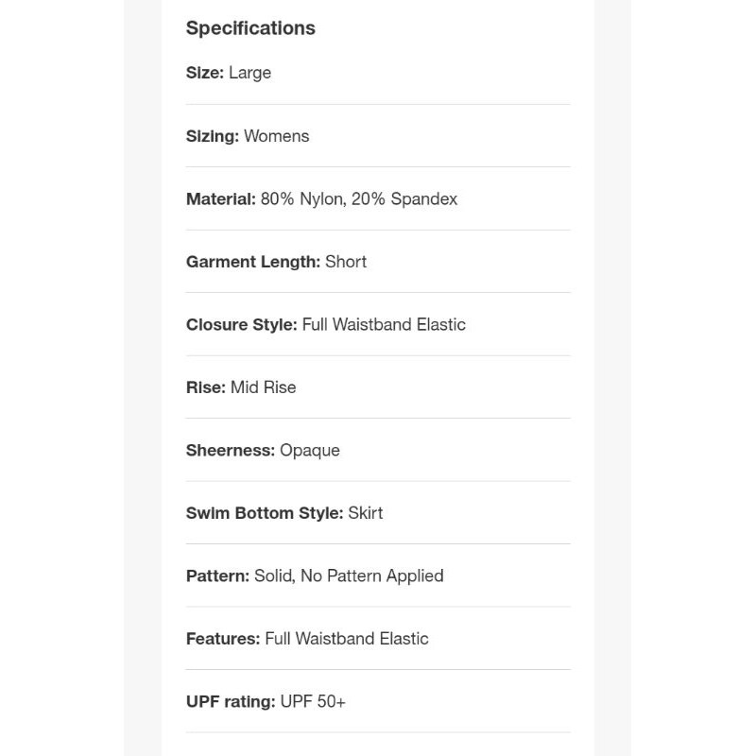
Task: Select the UPF 50+ value
Action: point(313,702)
